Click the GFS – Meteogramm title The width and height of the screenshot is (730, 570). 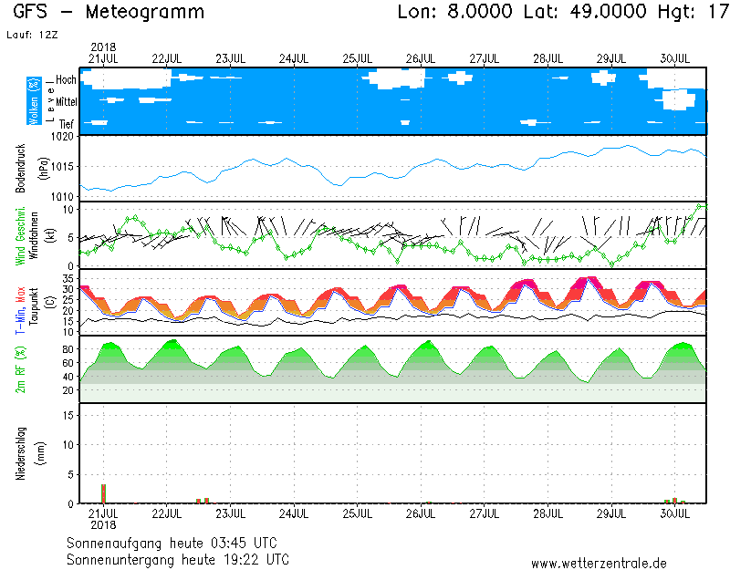[109, 13]
